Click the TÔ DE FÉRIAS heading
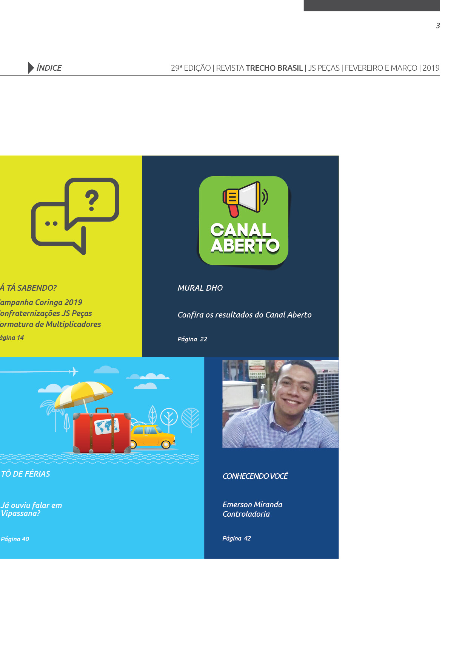The image size is (468, 663). (26, 474)
